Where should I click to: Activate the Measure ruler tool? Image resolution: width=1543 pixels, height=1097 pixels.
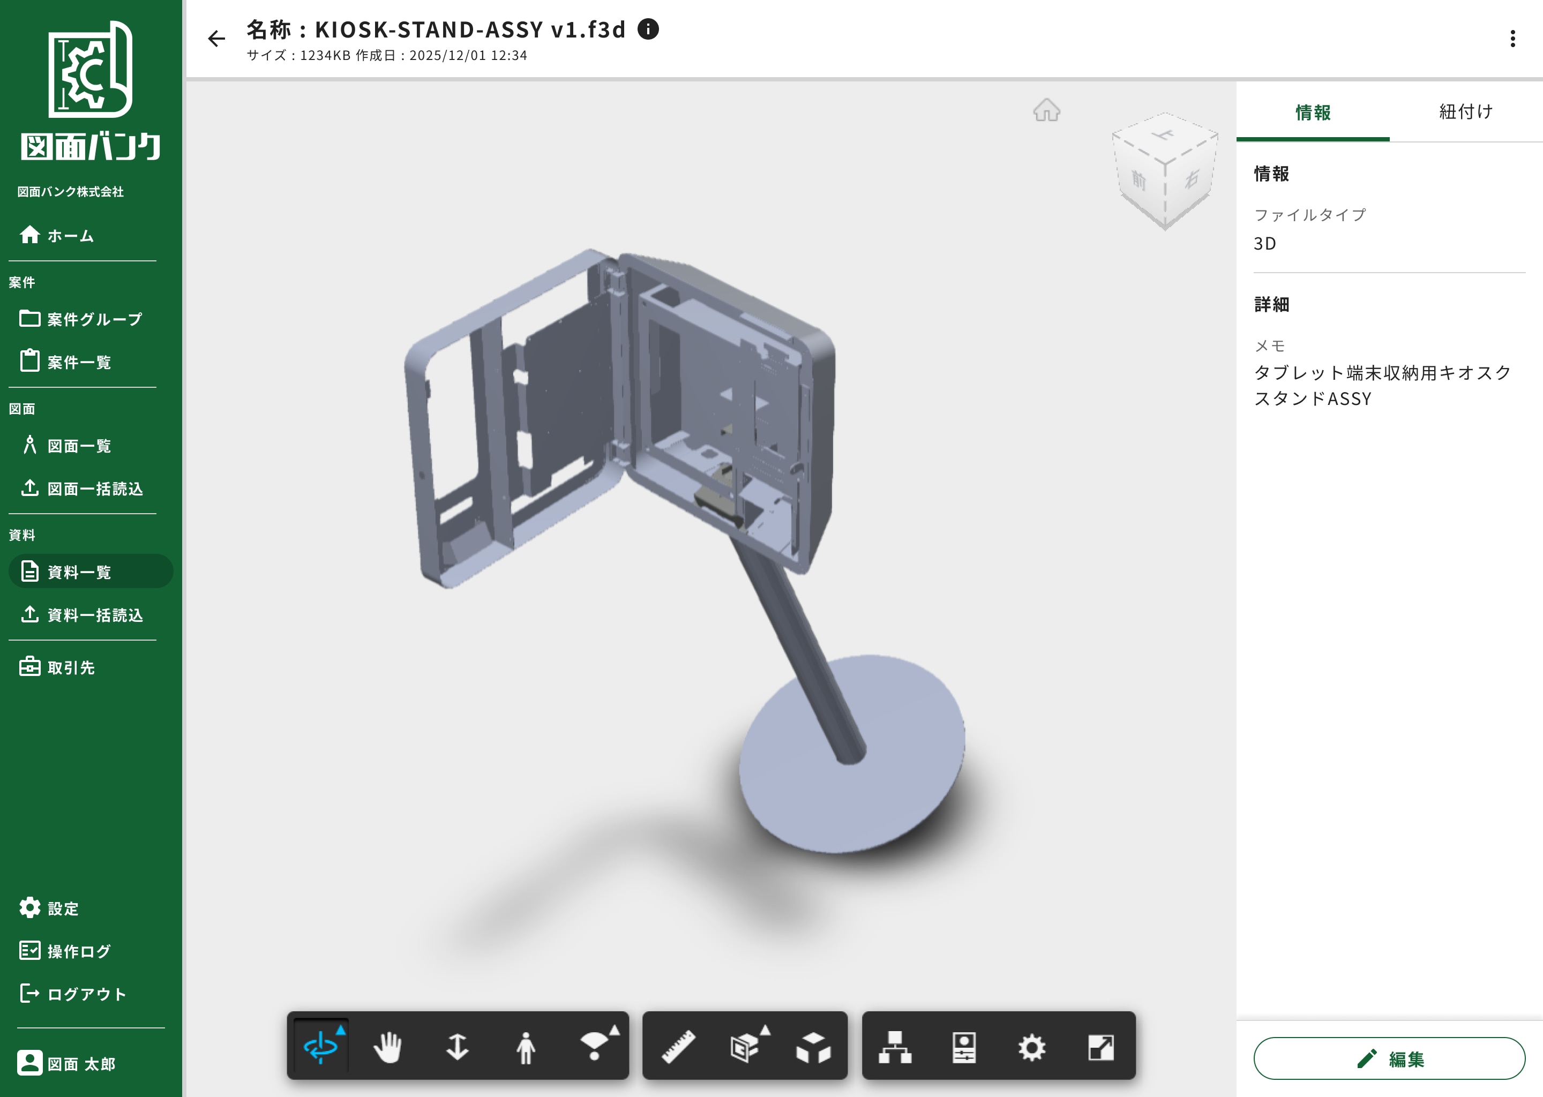click(x=678, y=1047)
